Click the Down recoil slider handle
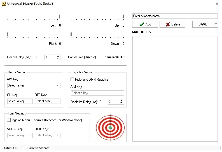This screenshot has height=152, width=222. (x=71, y=34)
